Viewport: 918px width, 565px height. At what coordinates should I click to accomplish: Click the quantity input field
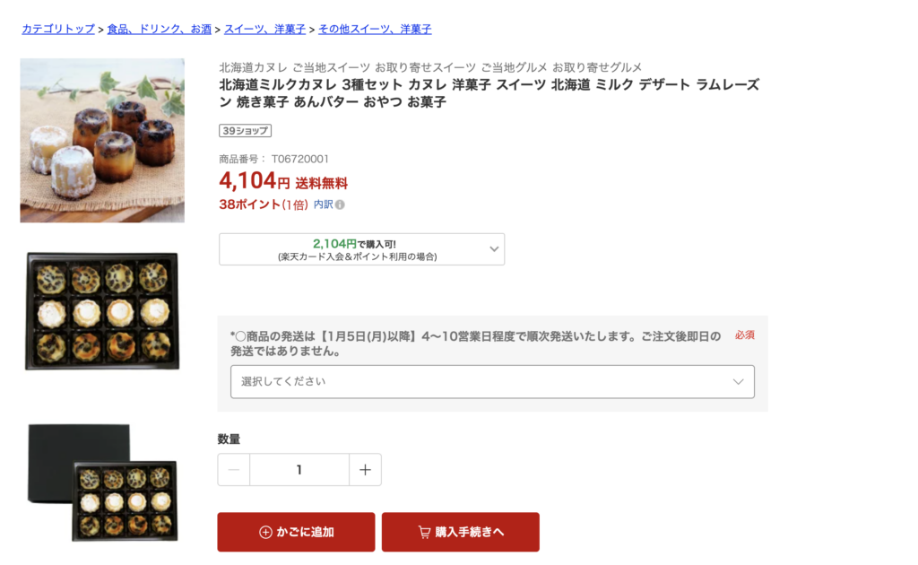(299, 470)
